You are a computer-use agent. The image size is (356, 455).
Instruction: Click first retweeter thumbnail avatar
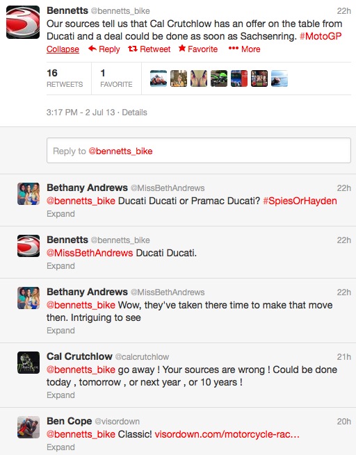tap(159, 78)
